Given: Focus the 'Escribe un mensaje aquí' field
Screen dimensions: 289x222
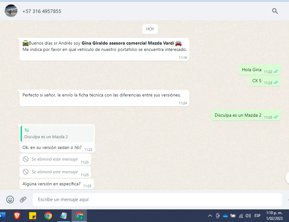Looking at the screenshot, I should [157, 200].
